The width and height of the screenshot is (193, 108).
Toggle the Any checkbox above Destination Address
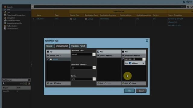click(123, 52)
